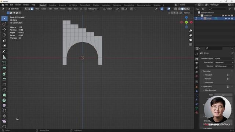Click the pan view hand icon

pos(191,35)
